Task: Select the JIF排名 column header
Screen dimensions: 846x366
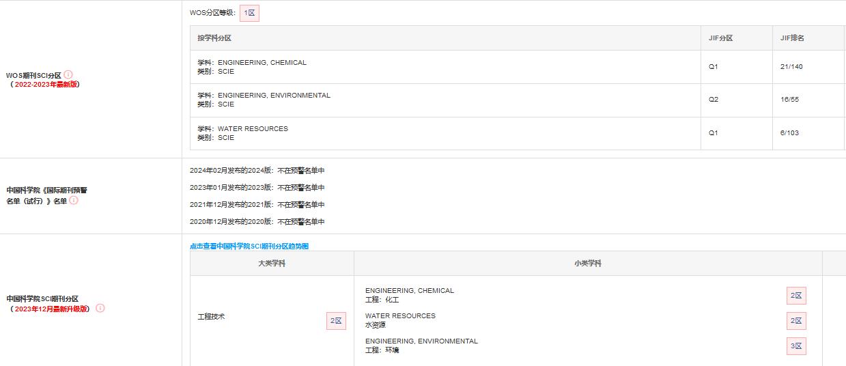Action: coord(792,38)
